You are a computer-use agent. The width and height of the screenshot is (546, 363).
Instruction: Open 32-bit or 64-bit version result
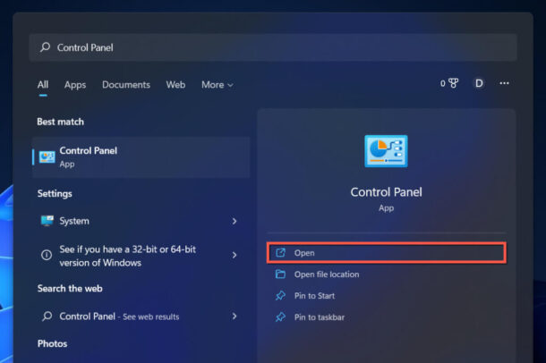coord(141,256)
